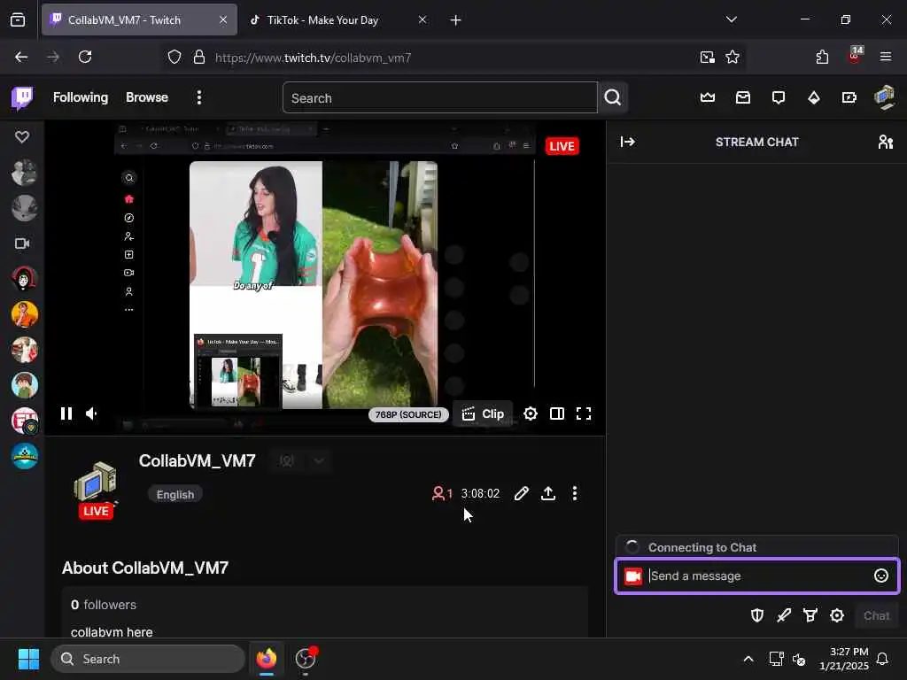The width and height of the screenshot is (907, 680).
Task: Open the Following page
Action: pos(81,97)
